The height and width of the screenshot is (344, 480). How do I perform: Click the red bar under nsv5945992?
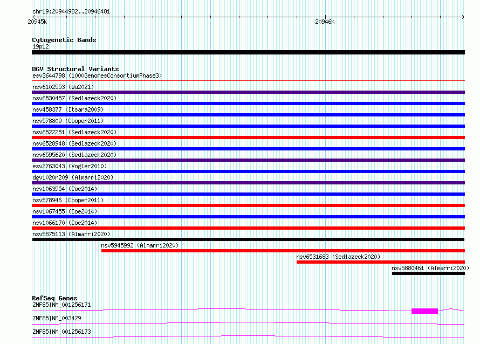coord(283,251)
